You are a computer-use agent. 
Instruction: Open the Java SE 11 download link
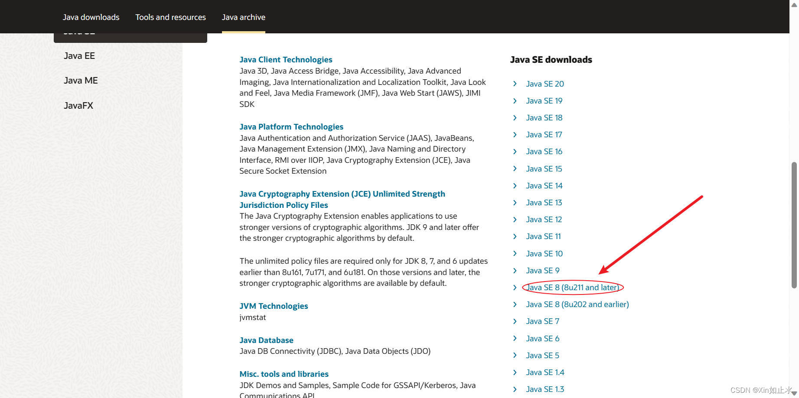(543, 236)
